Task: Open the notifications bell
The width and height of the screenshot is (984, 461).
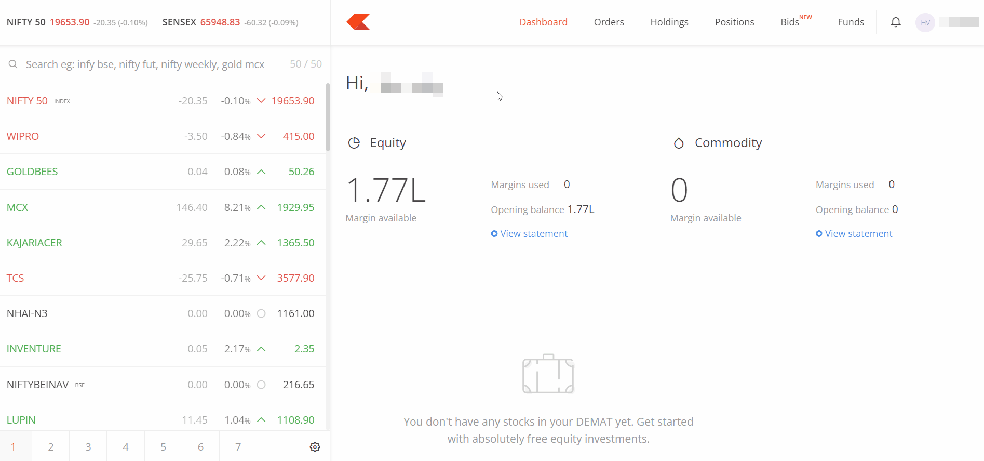Action: pos(896,22)
